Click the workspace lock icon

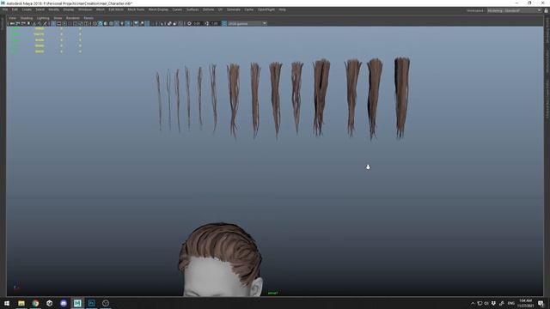tap(546, 10)
